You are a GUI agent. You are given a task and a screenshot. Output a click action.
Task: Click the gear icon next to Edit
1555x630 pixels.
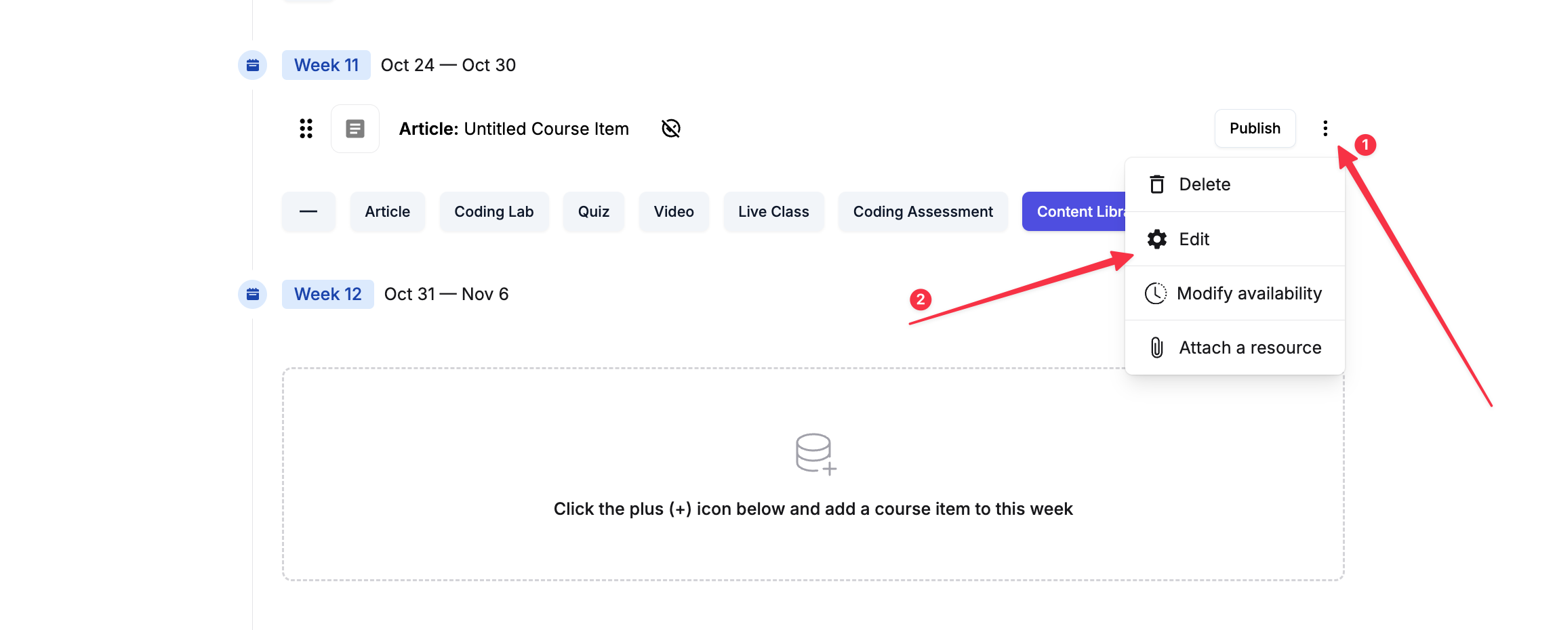coord(1157,239)
